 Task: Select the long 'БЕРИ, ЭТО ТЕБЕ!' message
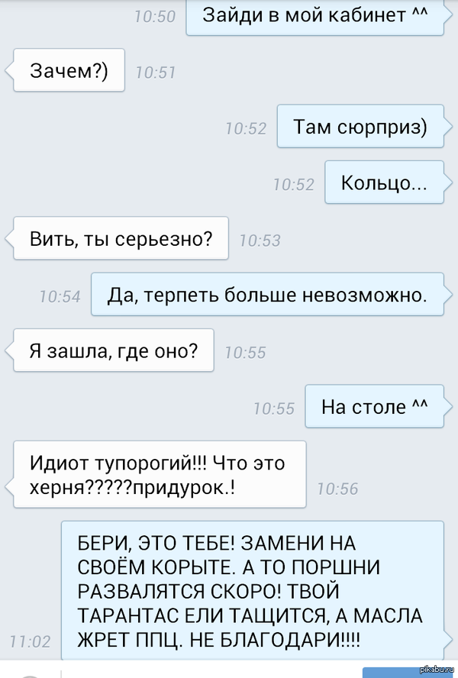click(x=253, y=591)
